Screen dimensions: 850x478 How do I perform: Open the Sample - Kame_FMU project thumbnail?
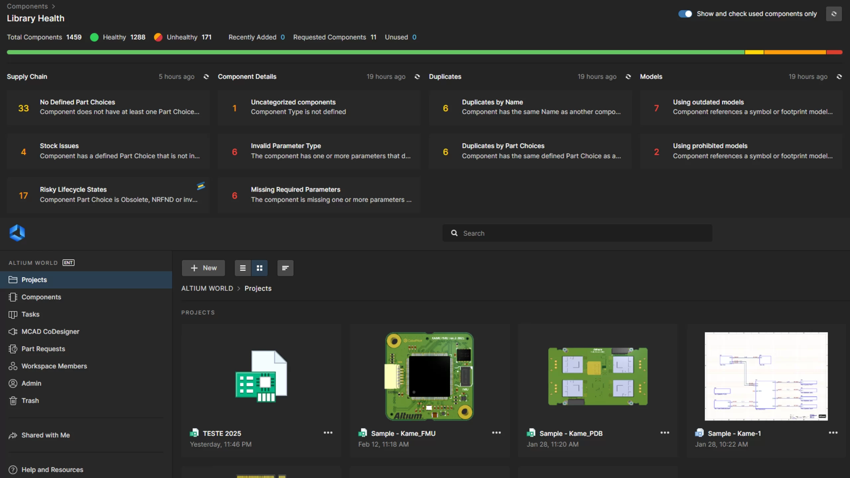tap(430, 376)
